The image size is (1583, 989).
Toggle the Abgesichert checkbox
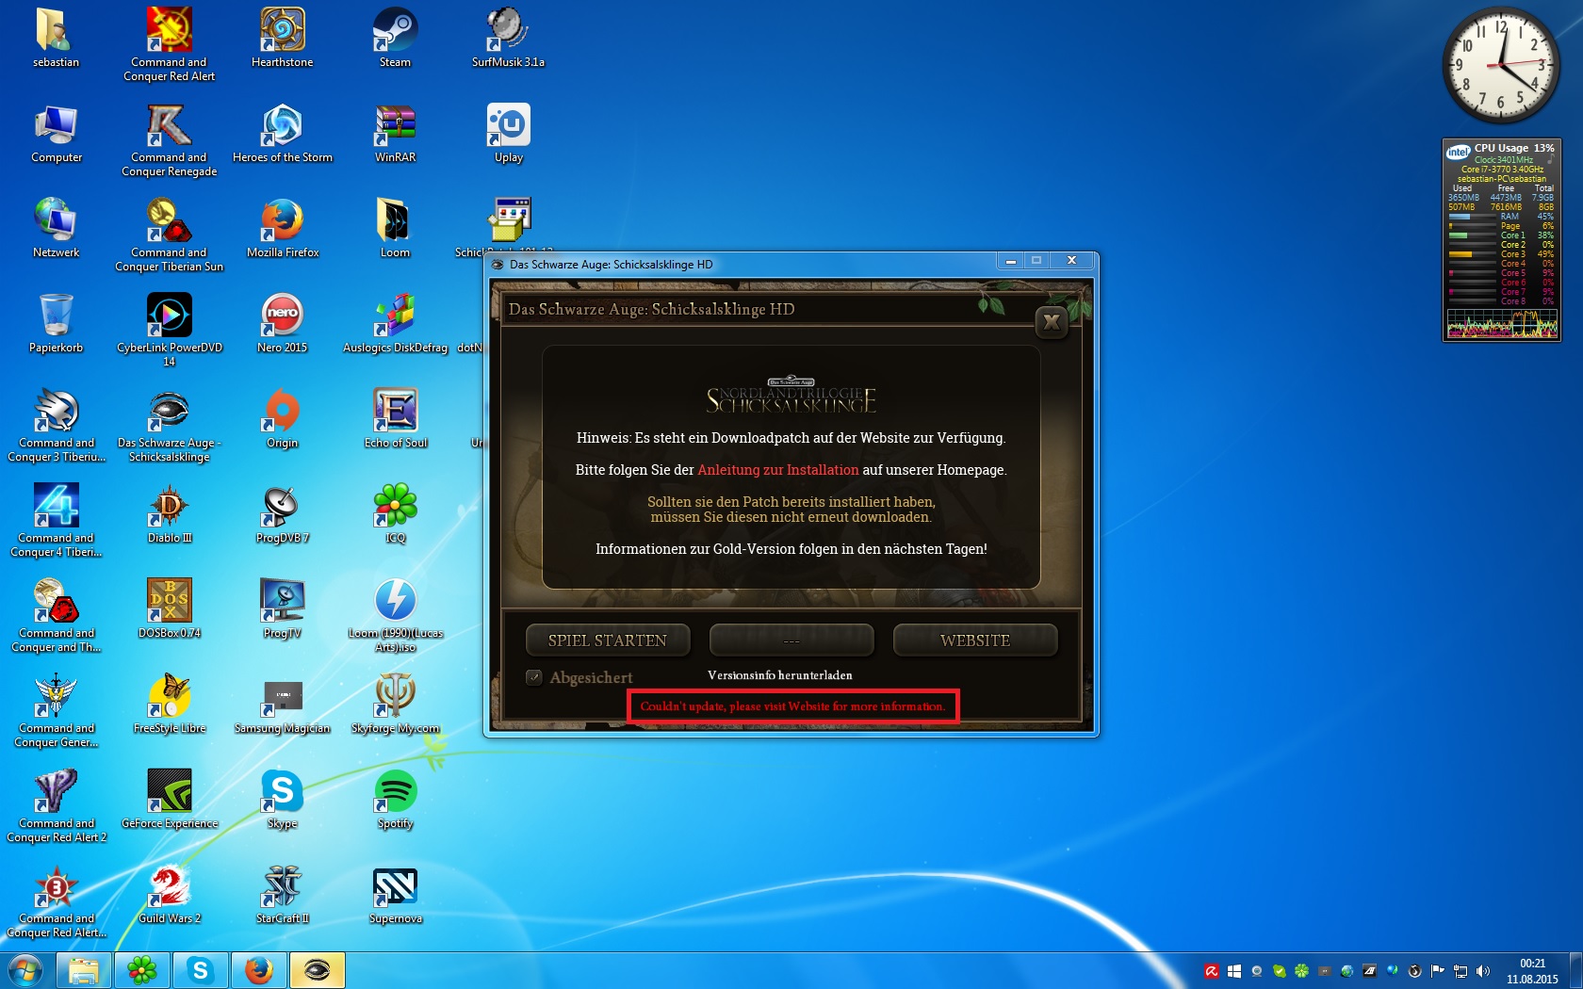[534, 677]
